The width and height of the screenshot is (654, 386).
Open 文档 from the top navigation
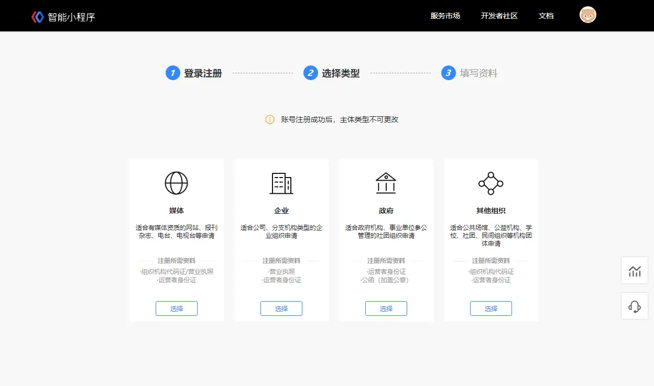(546, 16)
